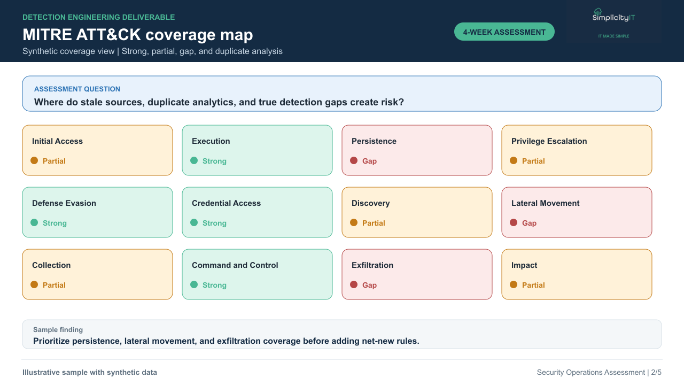This screenshot has width=684, height=385.
Task: Select the Initial Access card
Action: (97, 150)
